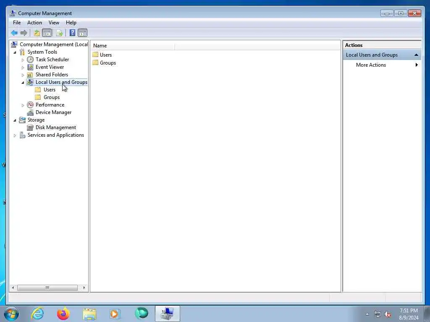Toggle Show/Hide Action Pane toolbar icon
The width and height of the screenshot is (430, 322).
(83, 33)
